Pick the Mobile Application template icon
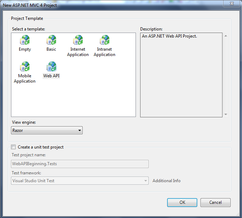 [x=25, y=66]
